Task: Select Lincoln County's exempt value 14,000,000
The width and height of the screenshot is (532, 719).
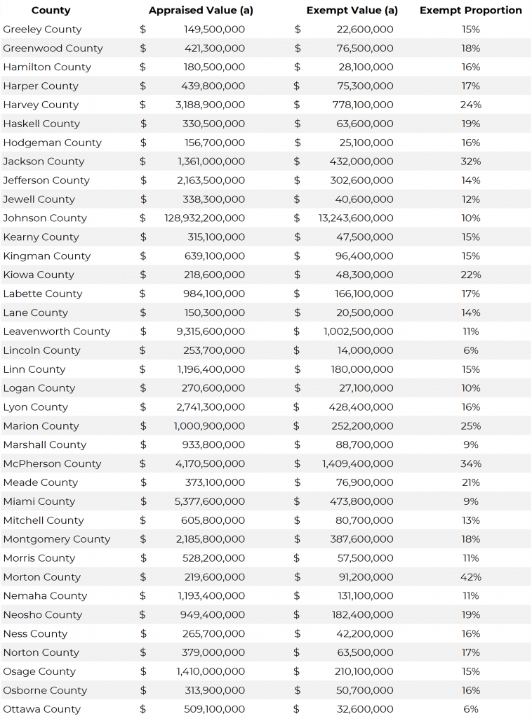Action: click(365, 350)
